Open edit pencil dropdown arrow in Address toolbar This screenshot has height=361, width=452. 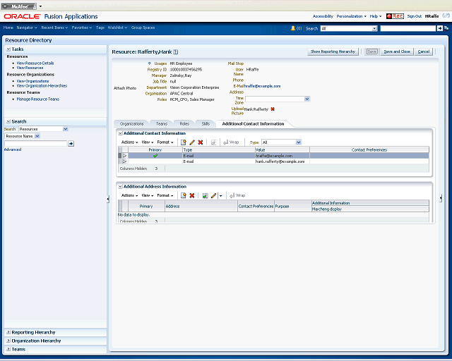[x=220, y=196]
